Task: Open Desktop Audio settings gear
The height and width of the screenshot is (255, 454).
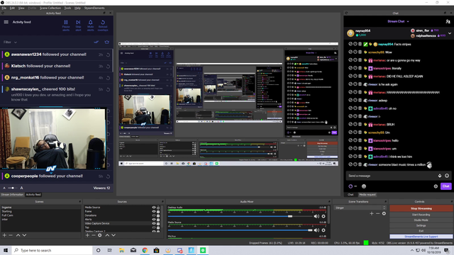Action: tap(323, 216)
